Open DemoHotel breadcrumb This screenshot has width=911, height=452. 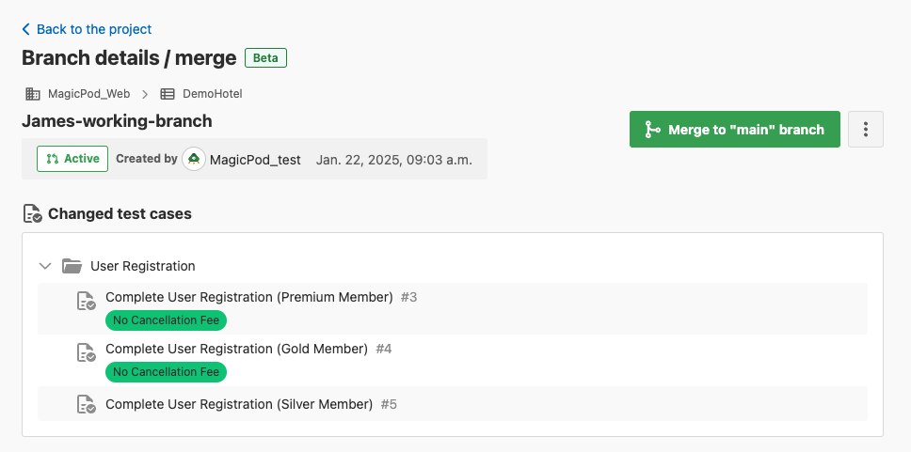(x=212, y=94)
